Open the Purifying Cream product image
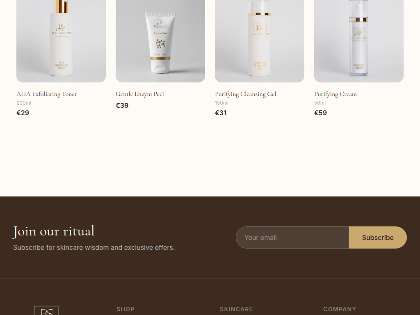 (358, 41)
